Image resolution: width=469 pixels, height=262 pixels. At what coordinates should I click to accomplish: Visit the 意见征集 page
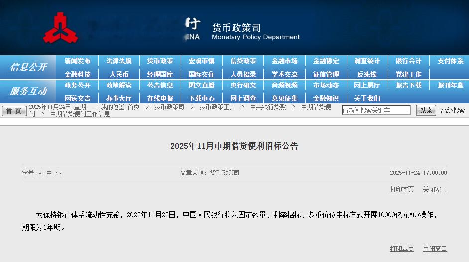284,98
